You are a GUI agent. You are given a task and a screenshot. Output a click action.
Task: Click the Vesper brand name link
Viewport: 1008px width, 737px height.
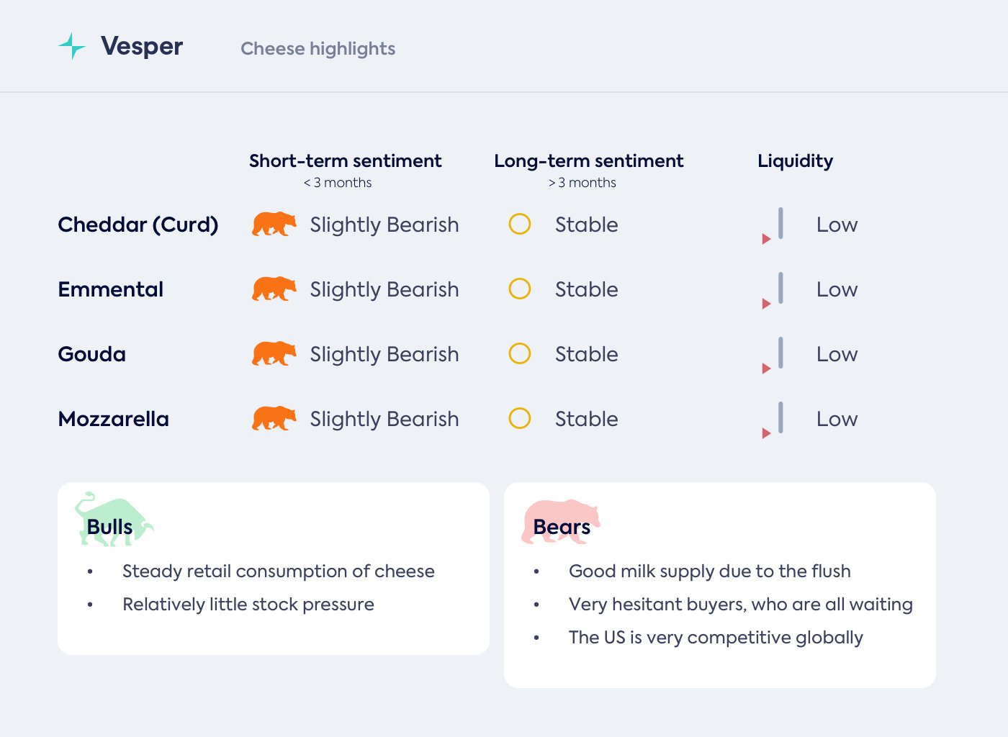point(142,46)
